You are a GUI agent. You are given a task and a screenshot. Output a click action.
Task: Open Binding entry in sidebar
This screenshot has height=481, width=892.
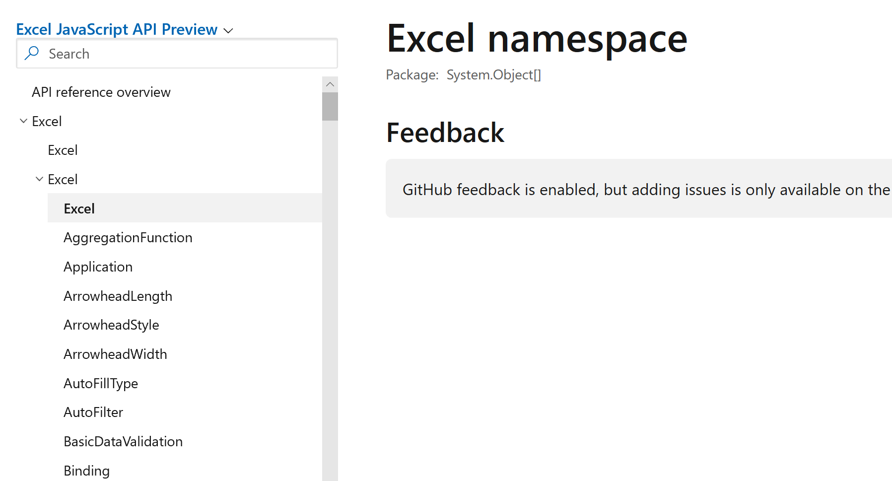pyautogui.click(x=87, y=471)
